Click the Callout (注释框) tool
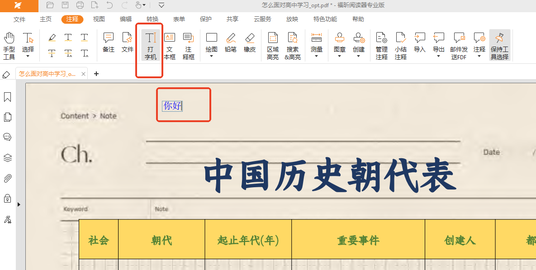The width and height of the screenshot is (536, 270). 188,46
